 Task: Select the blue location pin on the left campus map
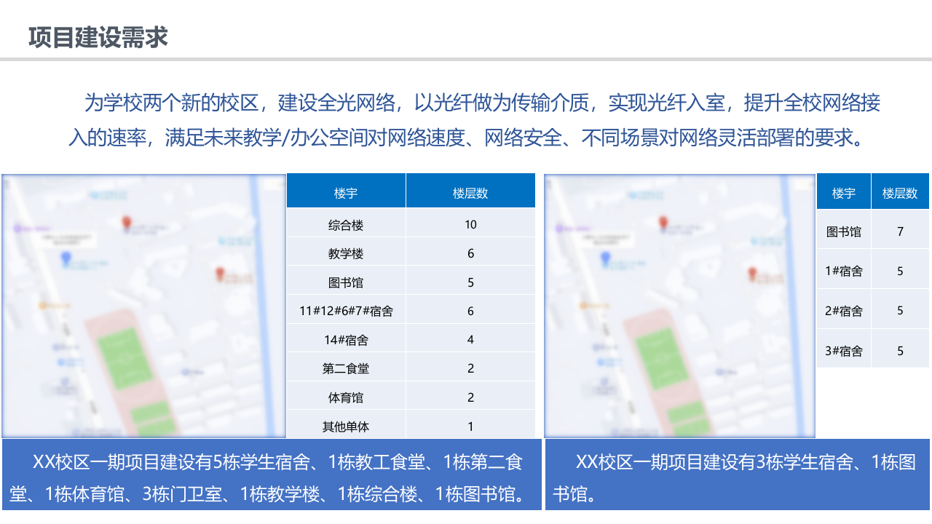click(x=66, y=258)
